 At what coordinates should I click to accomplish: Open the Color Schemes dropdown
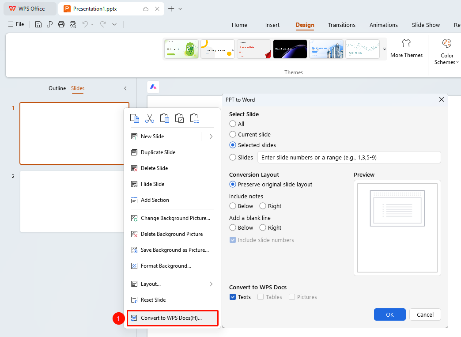(446, 52)
